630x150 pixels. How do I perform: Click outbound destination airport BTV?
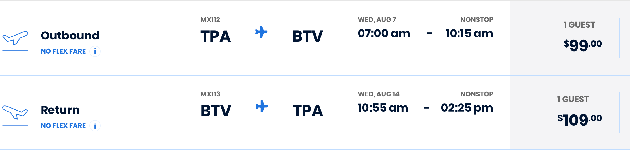(307, 36)
